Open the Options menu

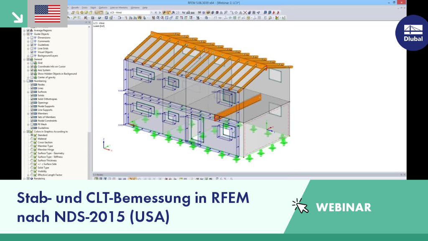pyautogui.click(x=103, y=8)
